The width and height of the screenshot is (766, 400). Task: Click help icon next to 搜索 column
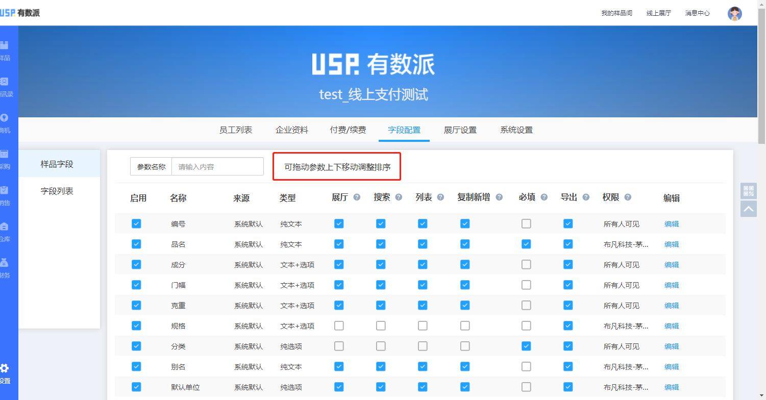point(399,197)
